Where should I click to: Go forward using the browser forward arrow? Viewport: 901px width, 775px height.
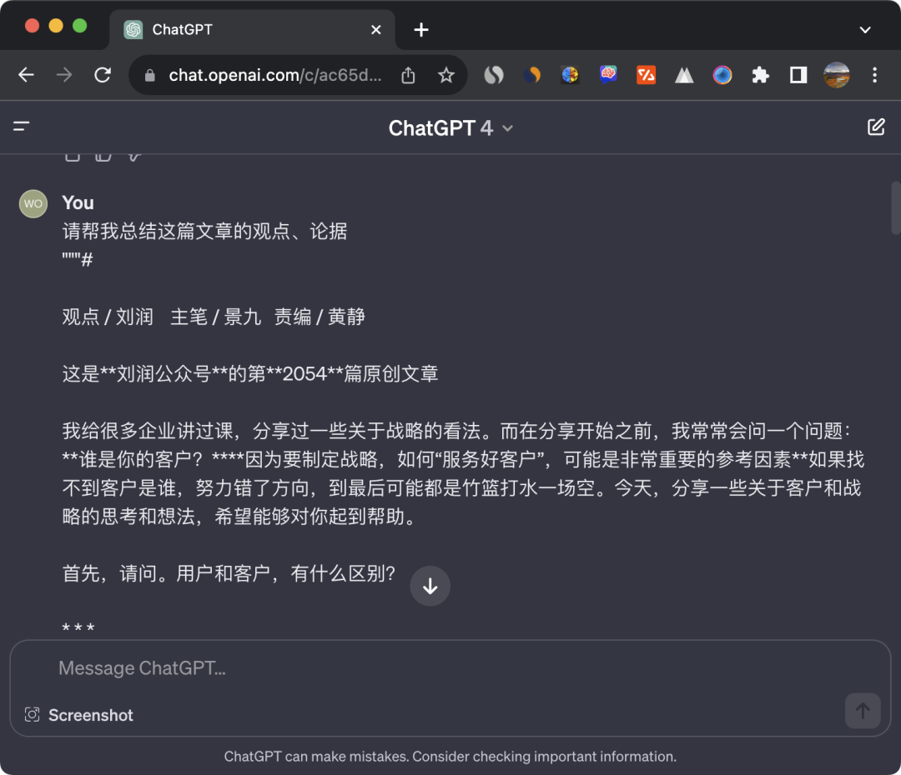(64, 75)
